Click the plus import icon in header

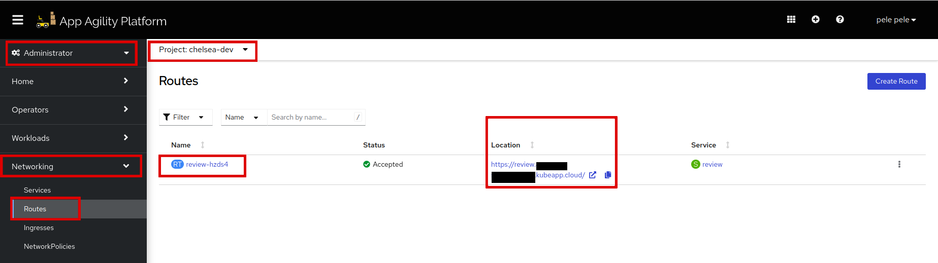point(815,19)
